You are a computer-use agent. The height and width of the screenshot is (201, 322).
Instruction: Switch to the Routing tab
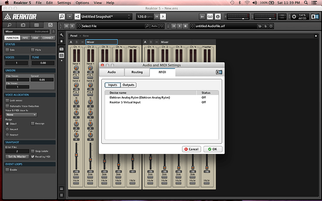point(137,72)
